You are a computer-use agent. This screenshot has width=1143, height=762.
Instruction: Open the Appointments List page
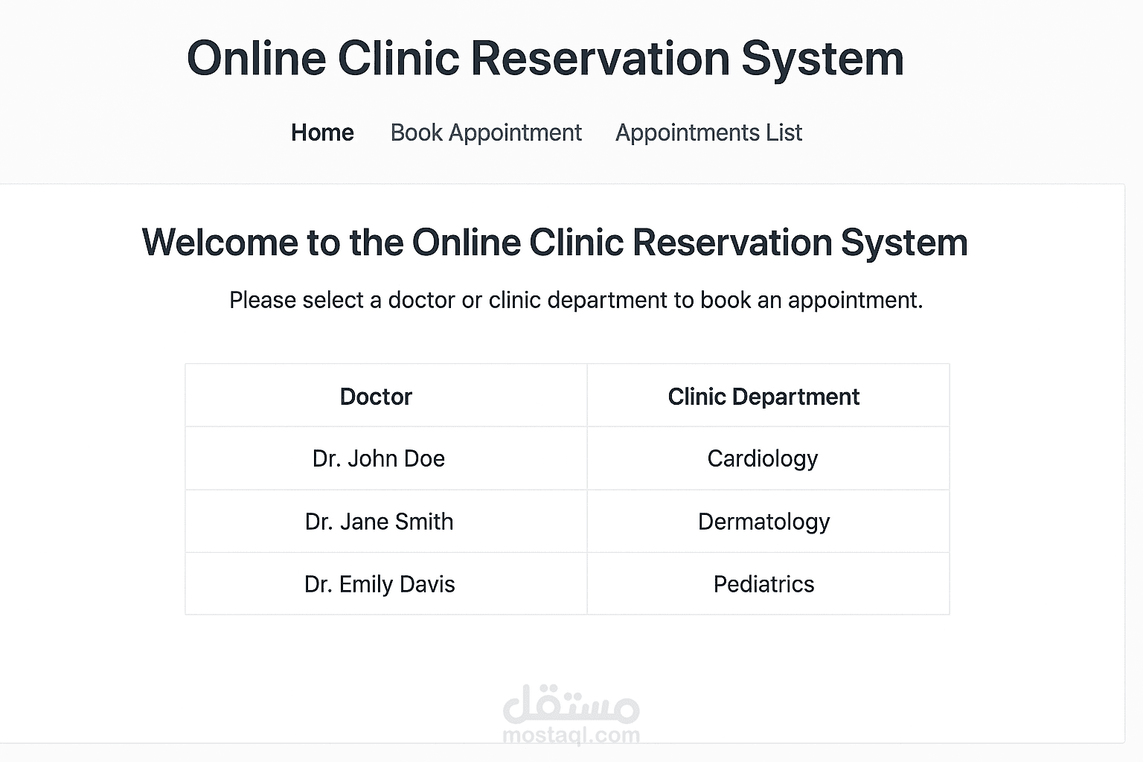click(708, 132)
